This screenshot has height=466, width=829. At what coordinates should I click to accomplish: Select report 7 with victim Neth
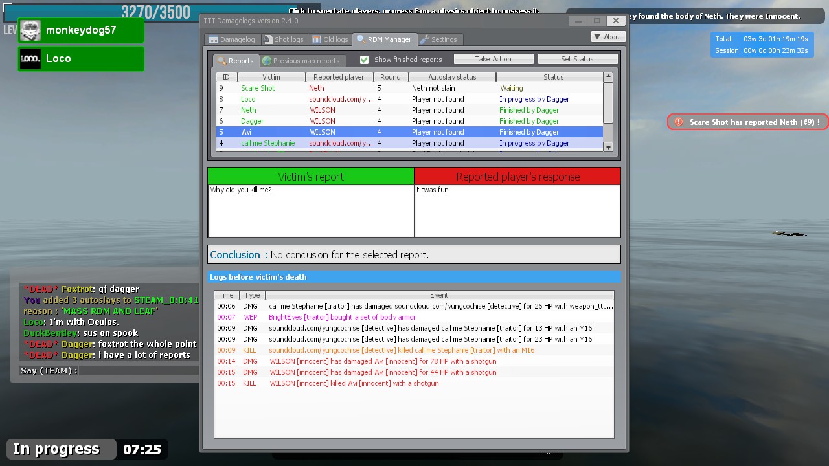pos(409,110)
